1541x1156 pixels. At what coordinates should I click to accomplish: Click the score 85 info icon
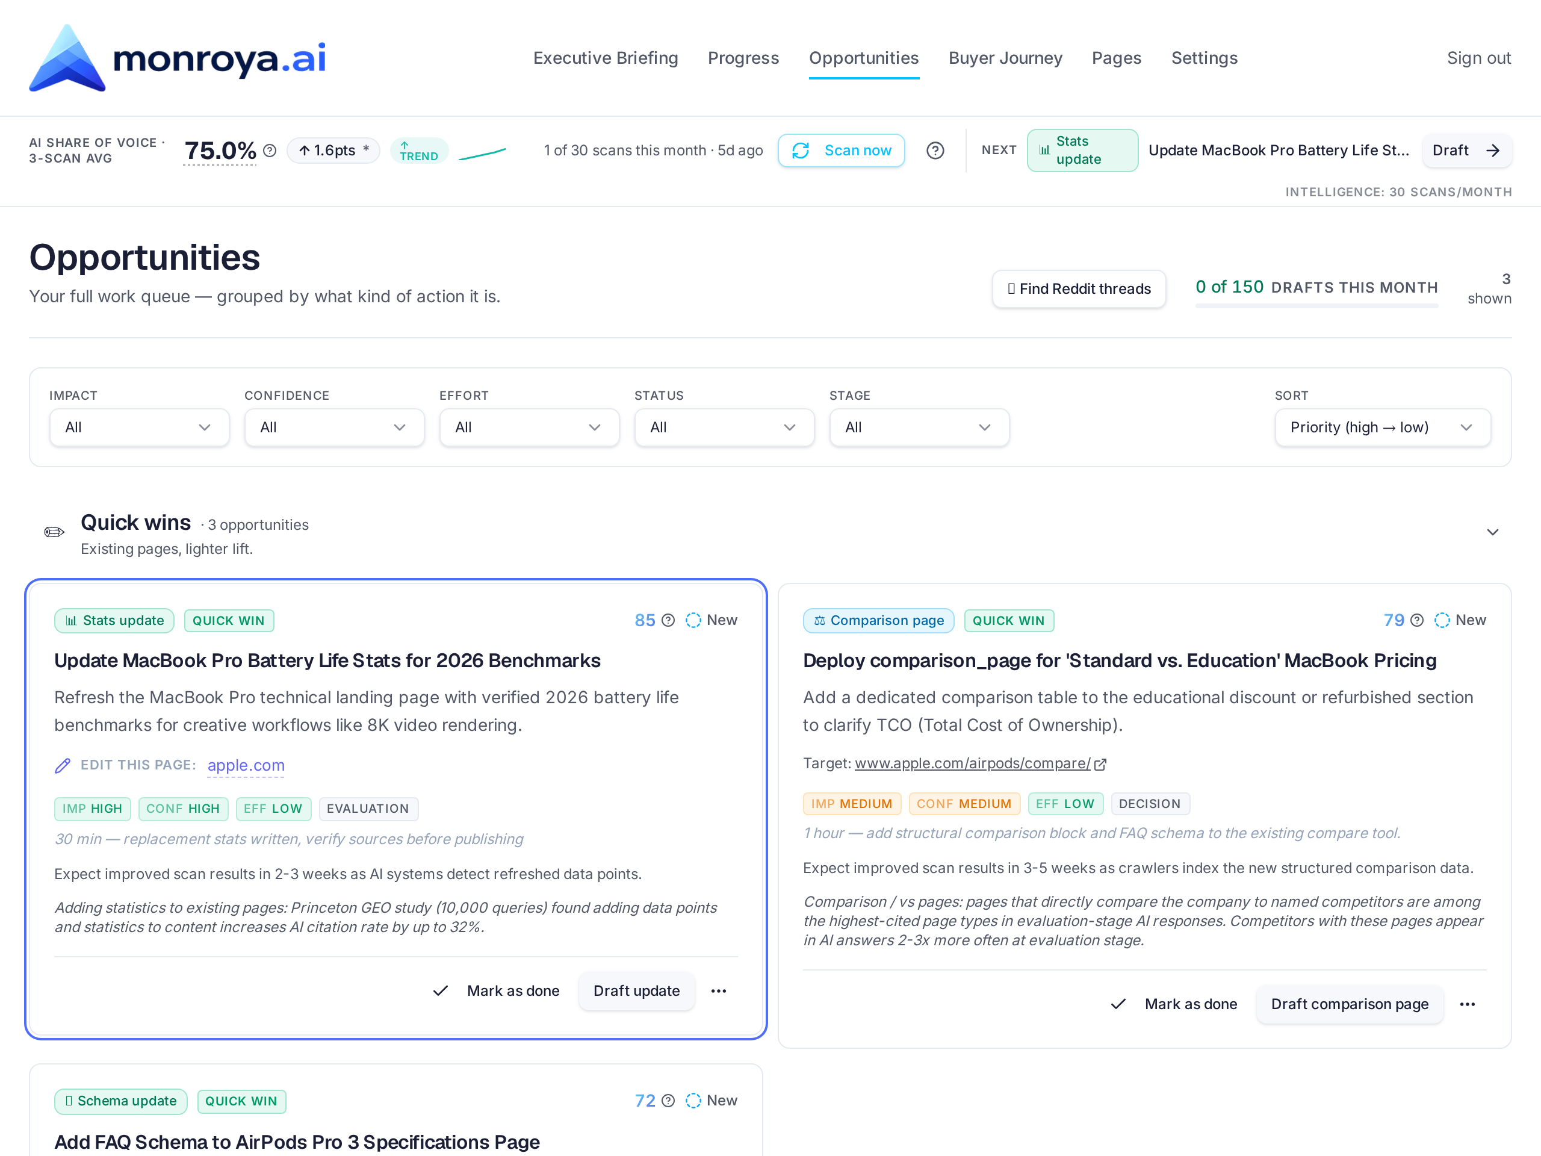pos(668,620)
